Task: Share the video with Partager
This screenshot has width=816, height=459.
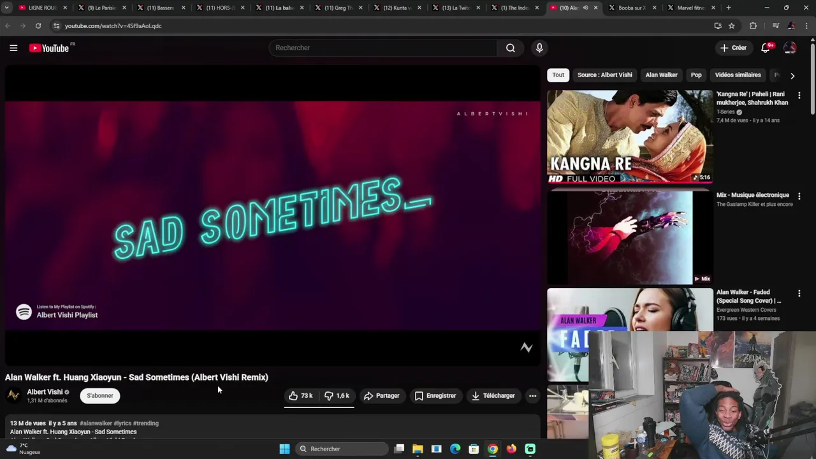Action: click(x=381, y=396)
